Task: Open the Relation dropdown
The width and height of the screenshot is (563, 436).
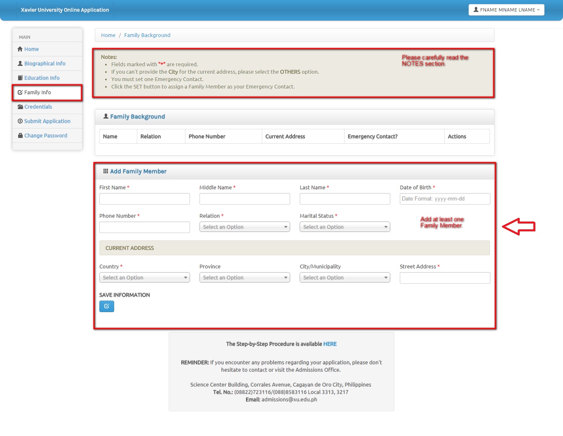Action: point(244,227)
